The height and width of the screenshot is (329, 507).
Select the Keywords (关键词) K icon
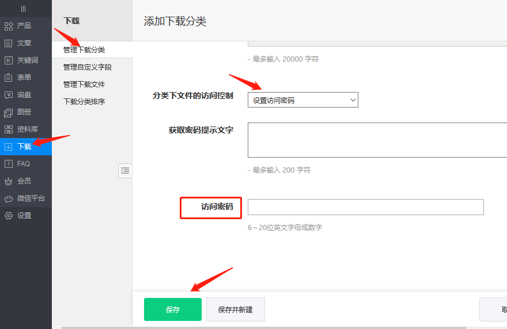click(x=9, y=60)
